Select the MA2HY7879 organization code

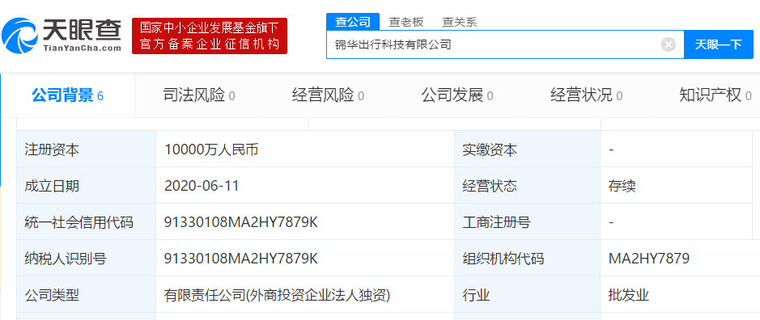648,259
